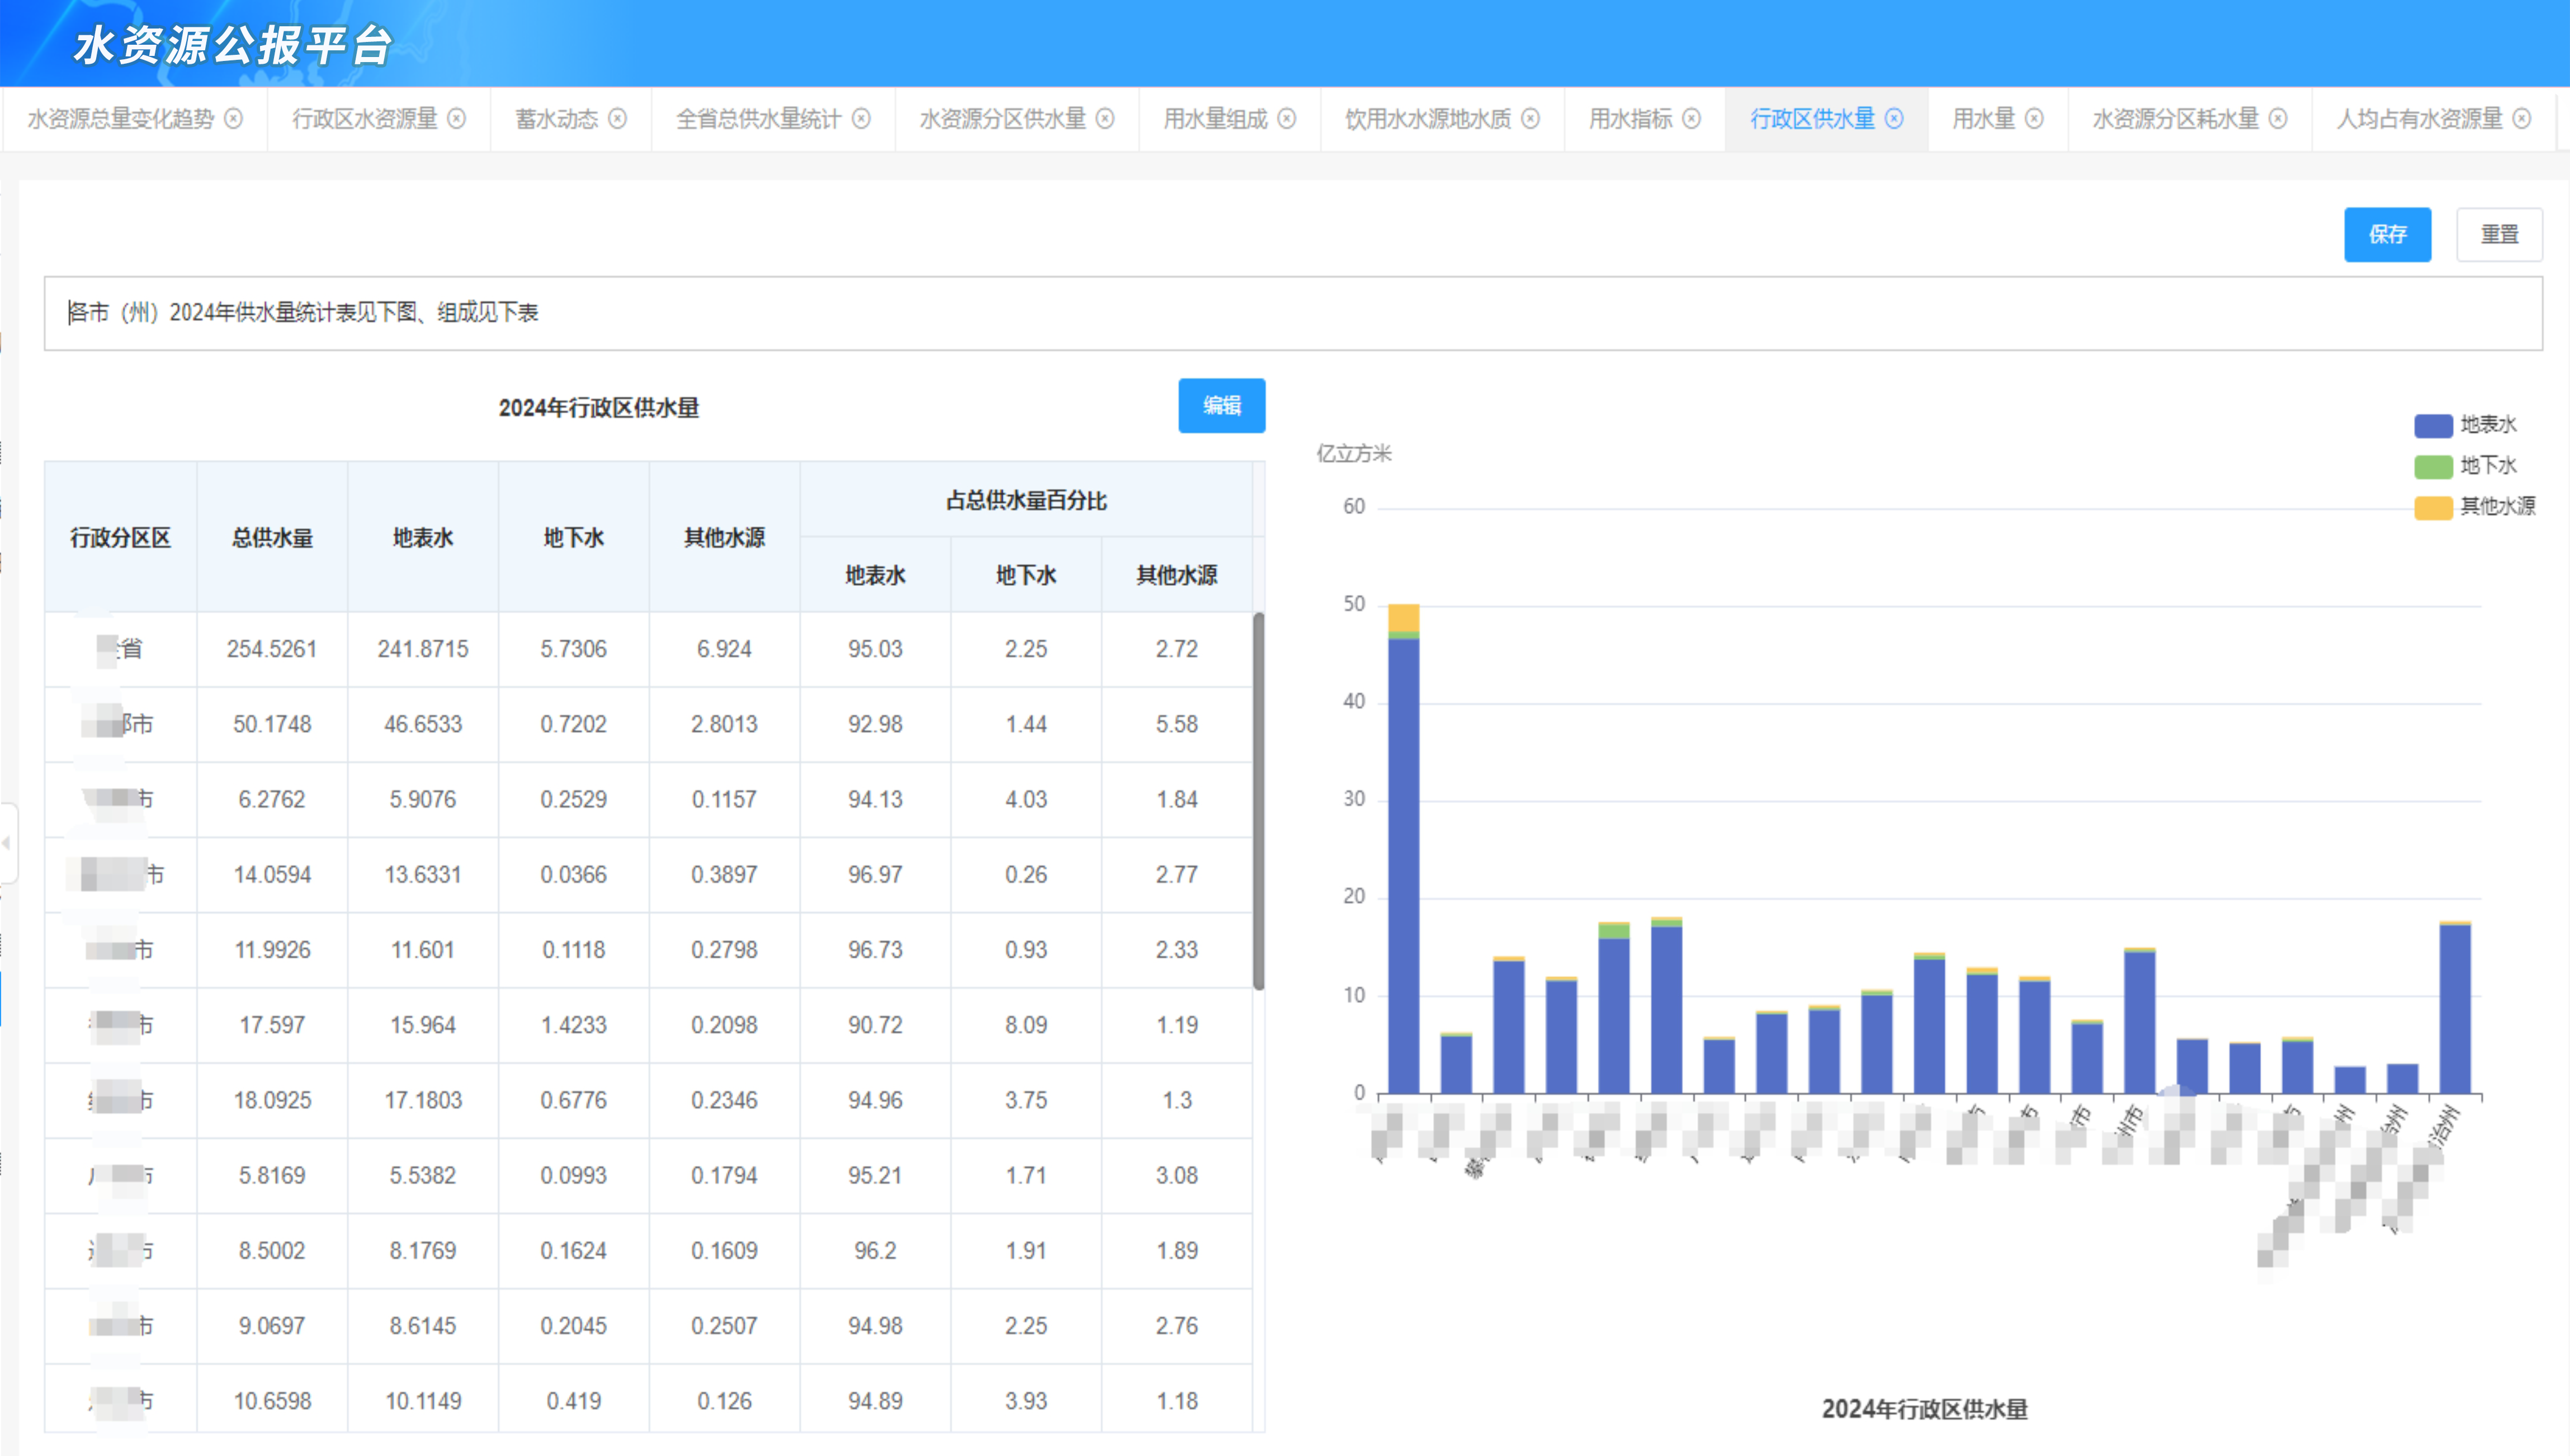The width and height of the screenshot is (2570, 1456).
Task: Click the description text input field
Action: [1293, 313]
